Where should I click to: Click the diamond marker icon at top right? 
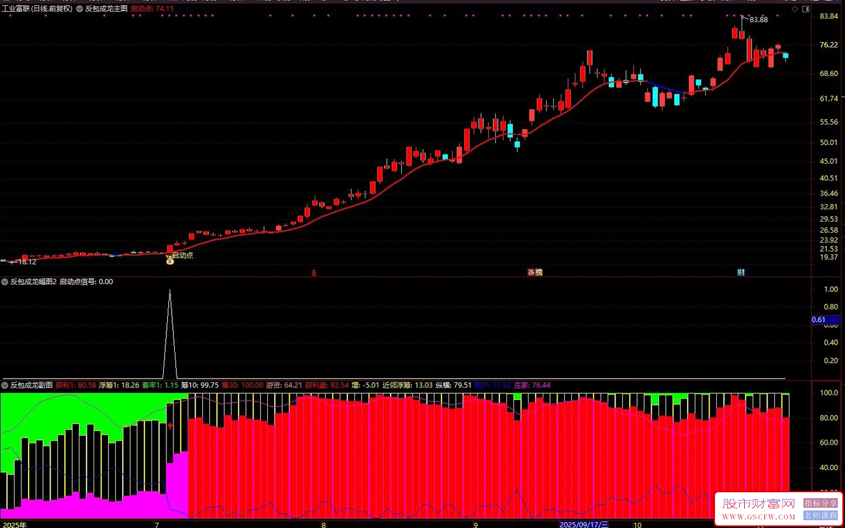(x=794, y=9)
